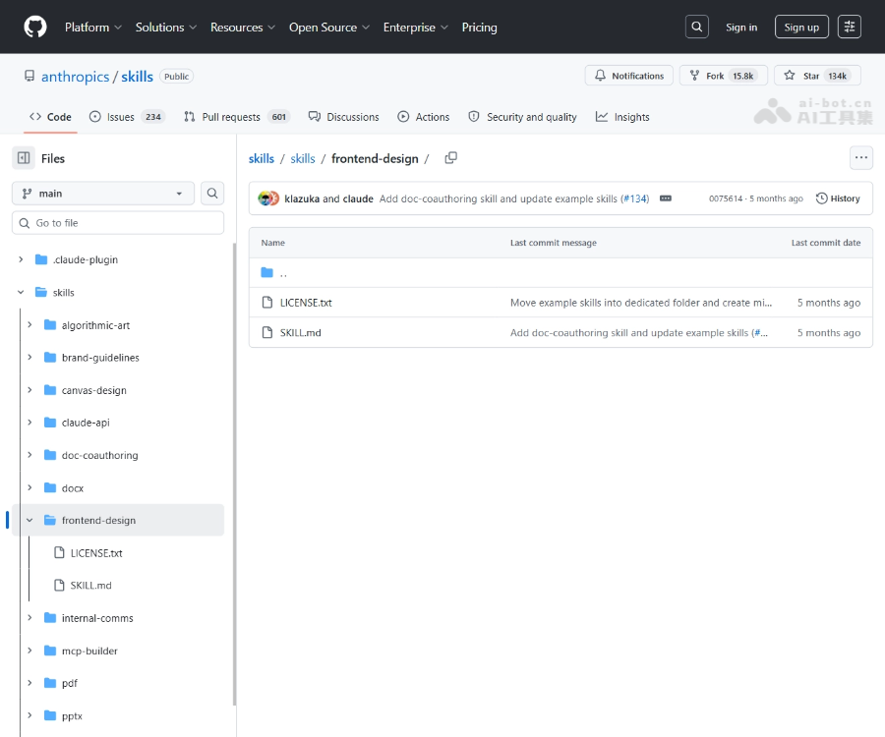Expand the algorithmic-art folder chevron
The width and height of the screenshot is (885, 737).
(29, 325)
